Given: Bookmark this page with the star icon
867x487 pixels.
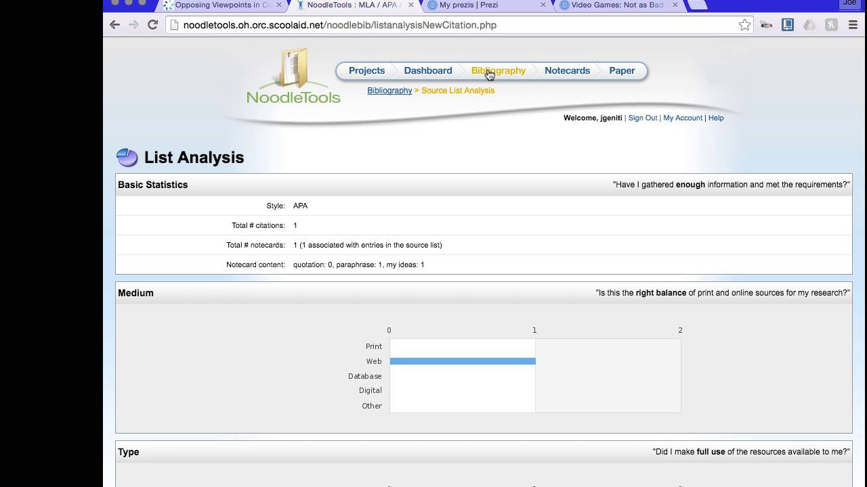Looking at the screenshot, I should tap(744, 25).
